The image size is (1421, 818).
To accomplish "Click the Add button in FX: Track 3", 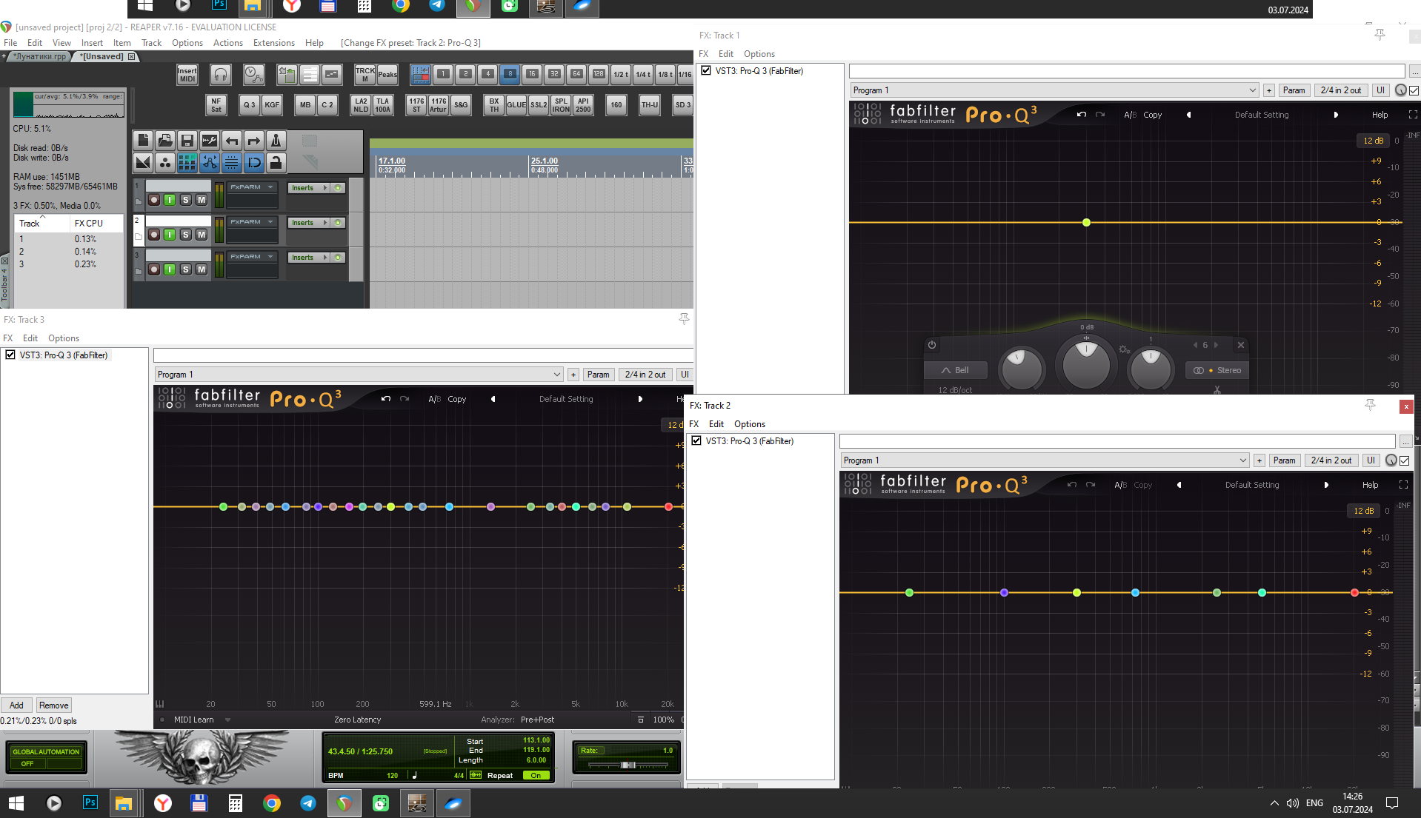I will (x=16, y=705).
